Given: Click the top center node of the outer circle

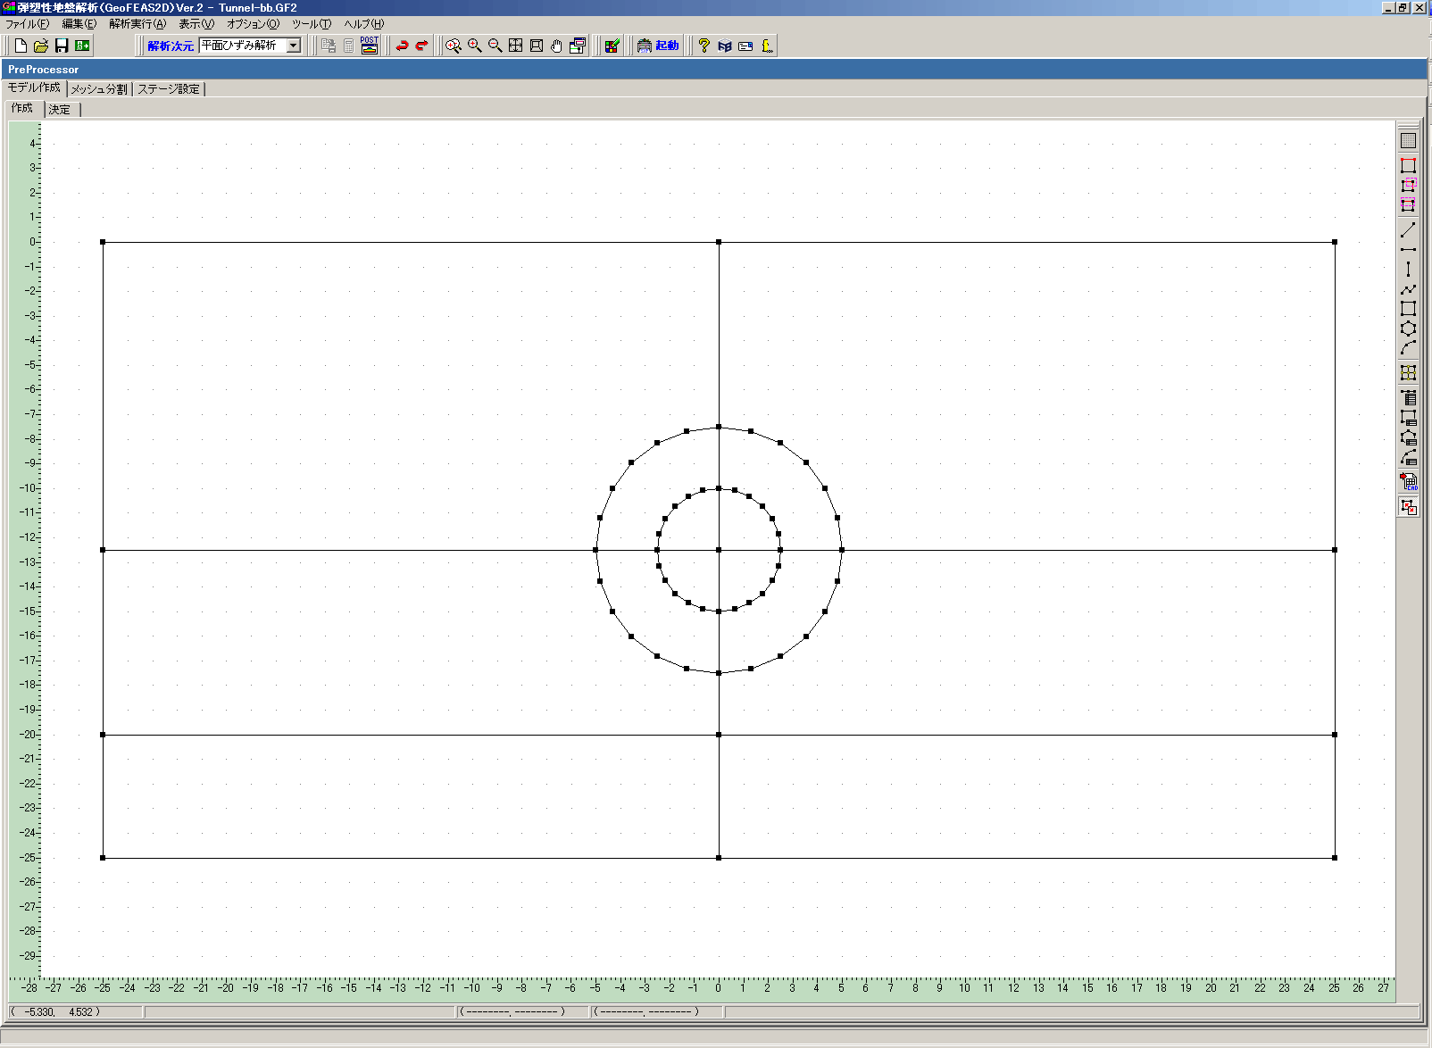Looking at the screenshot, I should point(719,427).
